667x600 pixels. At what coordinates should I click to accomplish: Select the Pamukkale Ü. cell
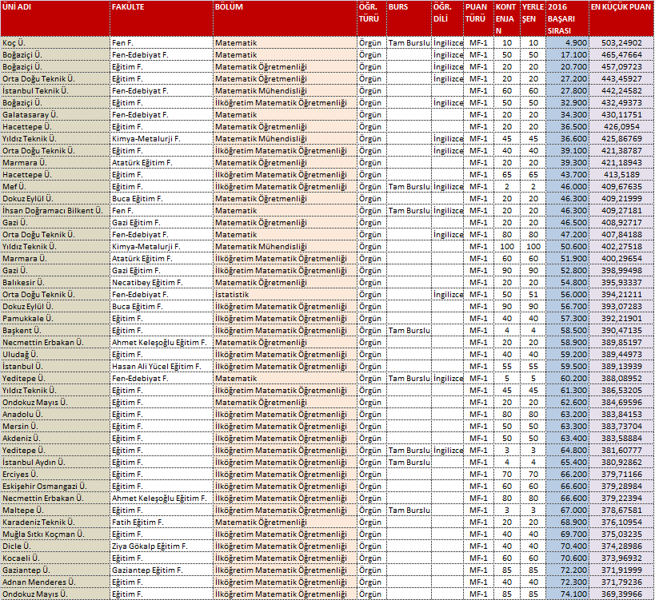coord(55,318)
